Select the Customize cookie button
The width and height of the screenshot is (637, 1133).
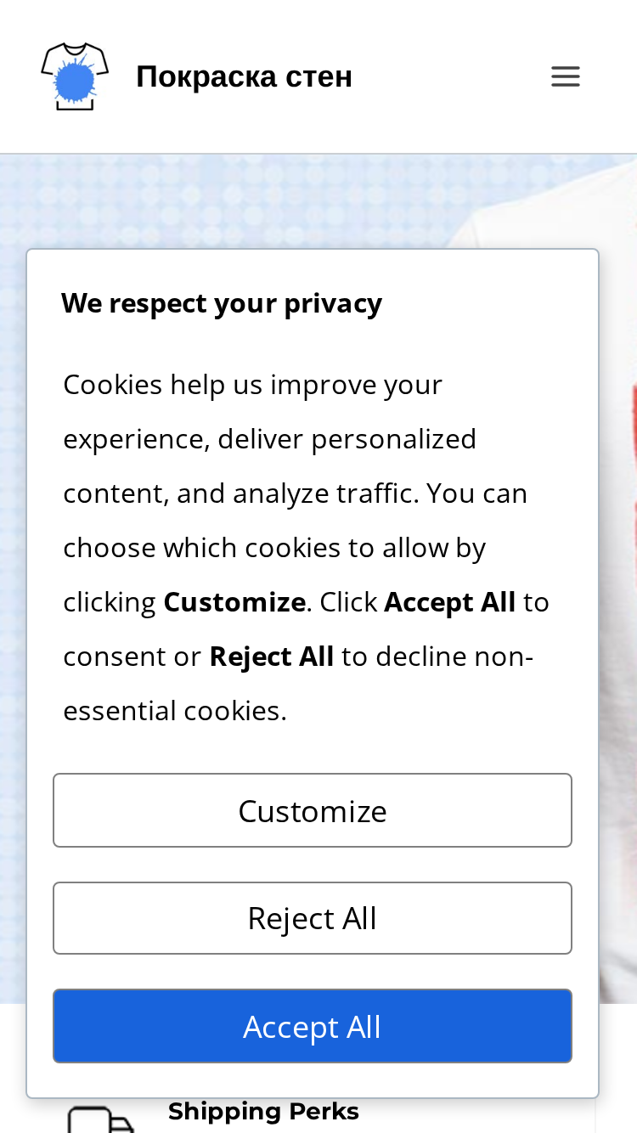pos(313,810)
